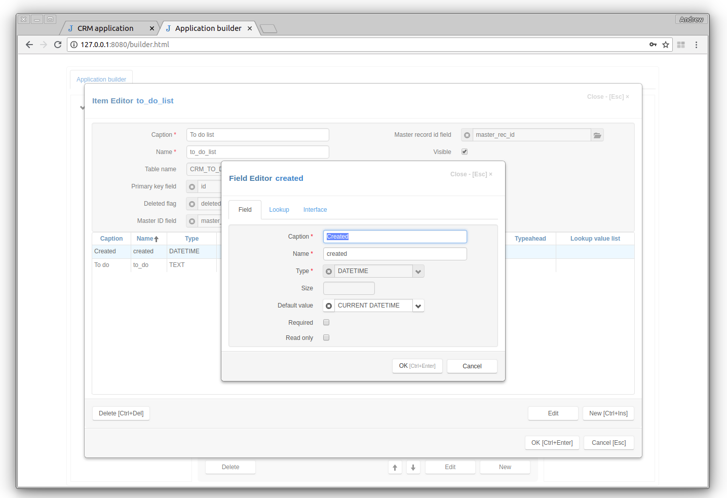Click the saved password key icon

[x=653, y=45]
